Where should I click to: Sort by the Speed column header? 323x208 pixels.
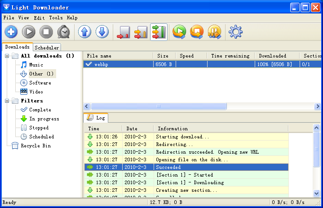click(191, 56)
